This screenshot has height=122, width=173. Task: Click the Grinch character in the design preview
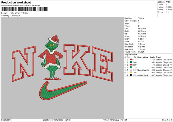[x=51, y=58]
